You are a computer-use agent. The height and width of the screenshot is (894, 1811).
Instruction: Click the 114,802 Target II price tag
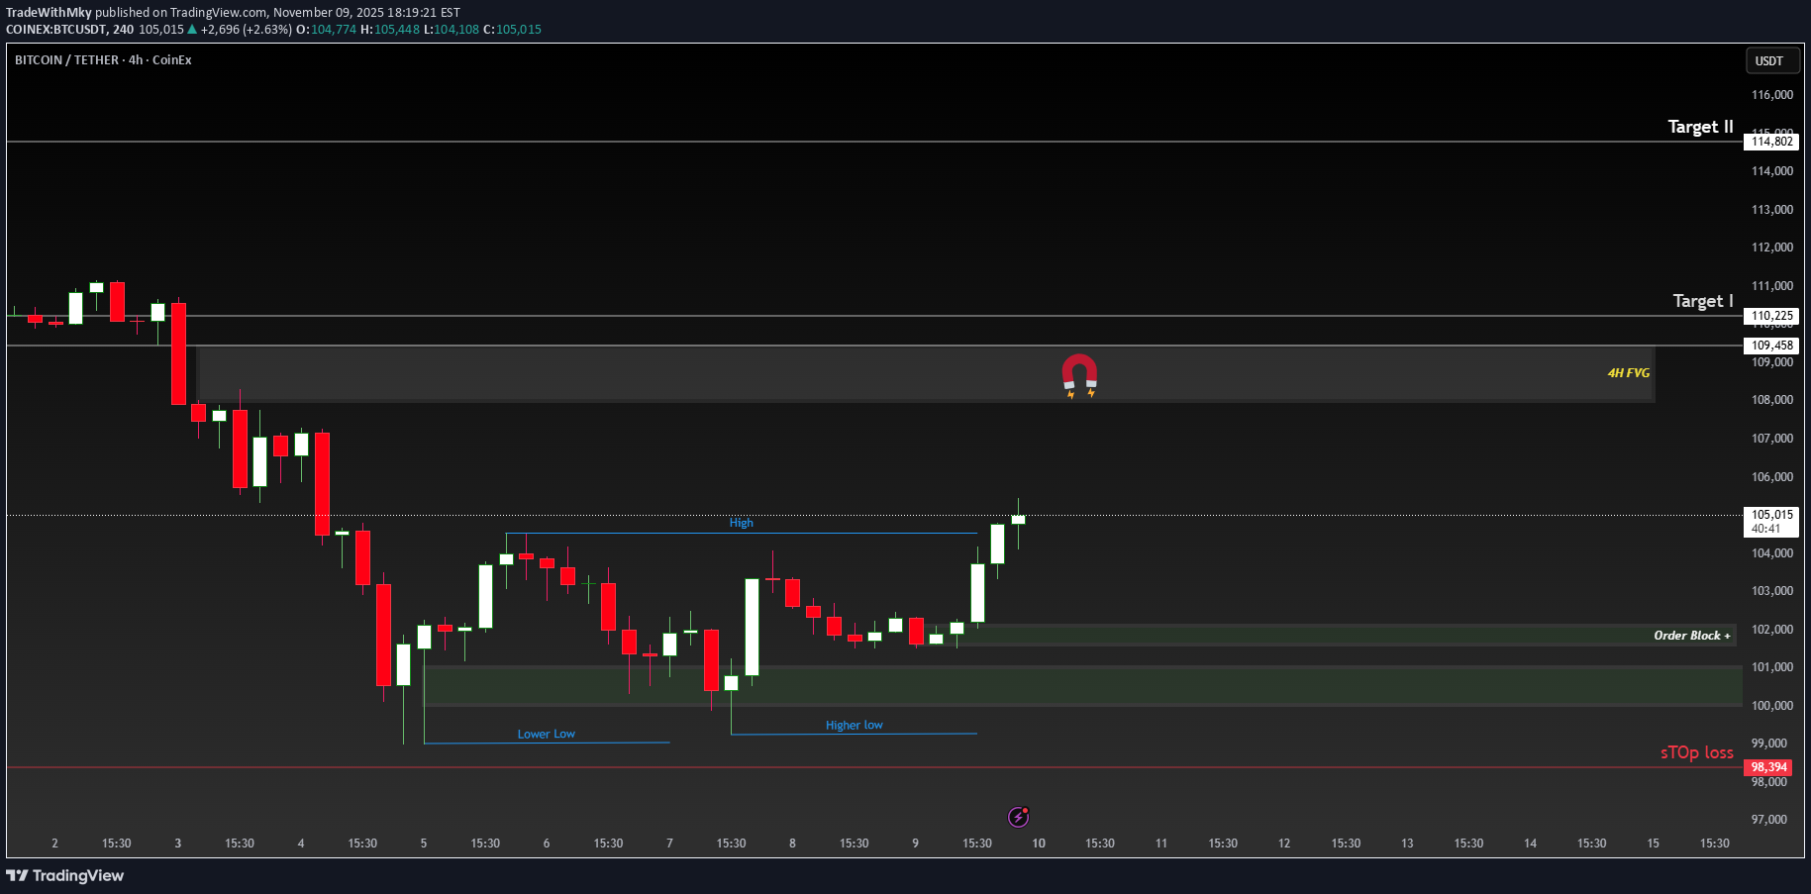click(1770, 142)
